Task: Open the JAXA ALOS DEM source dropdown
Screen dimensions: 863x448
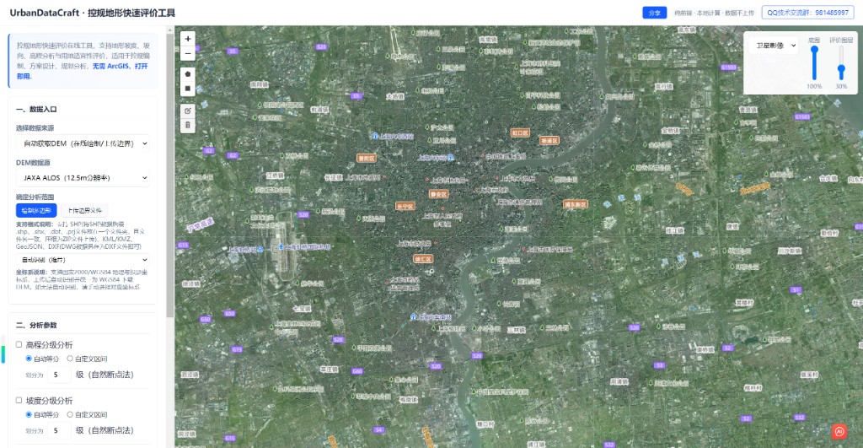Action: tap(82, 178)
